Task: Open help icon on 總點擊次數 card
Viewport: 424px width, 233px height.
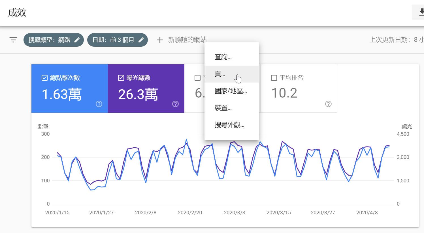Action: (x=99, y=104)
